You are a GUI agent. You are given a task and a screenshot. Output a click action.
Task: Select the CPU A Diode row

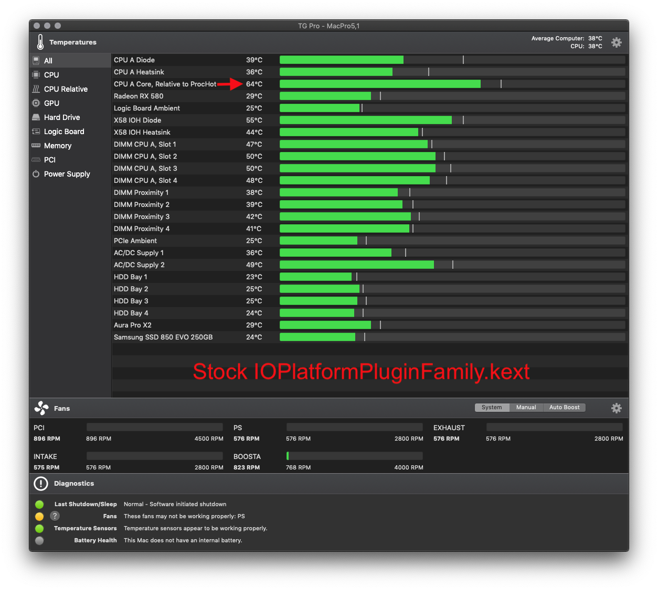[x=369, y=60]
